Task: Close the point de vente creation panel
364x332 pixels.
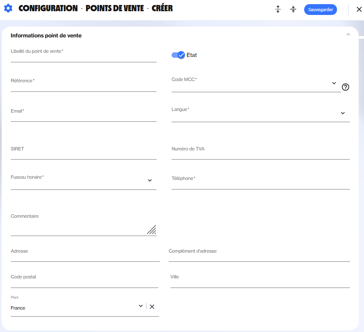Action: click(359, 10)
